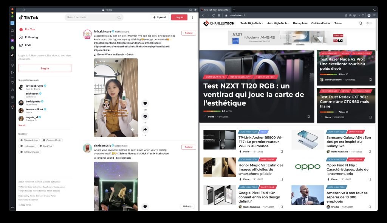Image resolution: width=387 pixels, height=223 pixels.
Task: Go back in the charlestech.fr browser
Action: coord(203,15)
